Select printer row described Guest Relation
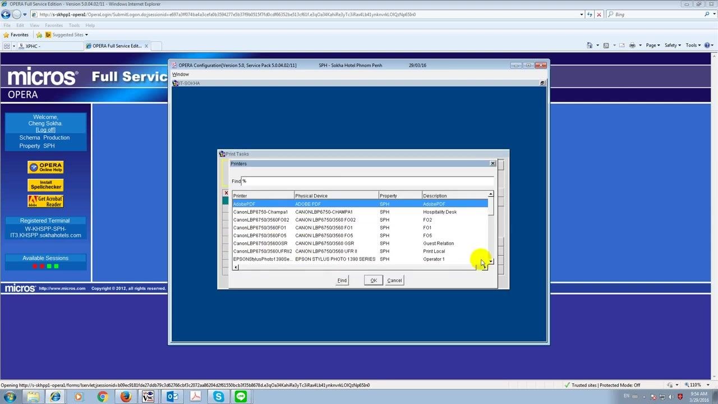The width and height of the screenshot is (718, 404). [x=360, y=244]
